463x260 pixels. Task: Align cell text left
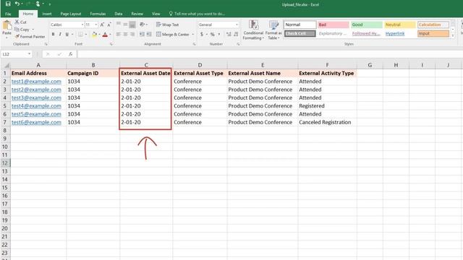point(119,35)
